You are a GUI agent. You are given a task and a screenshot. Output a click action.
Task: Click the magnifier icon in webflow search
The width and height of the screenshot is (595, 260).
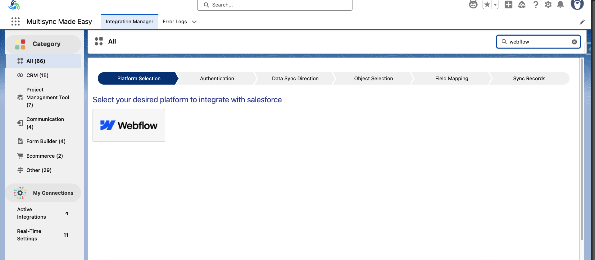click(x=504, y=42)
